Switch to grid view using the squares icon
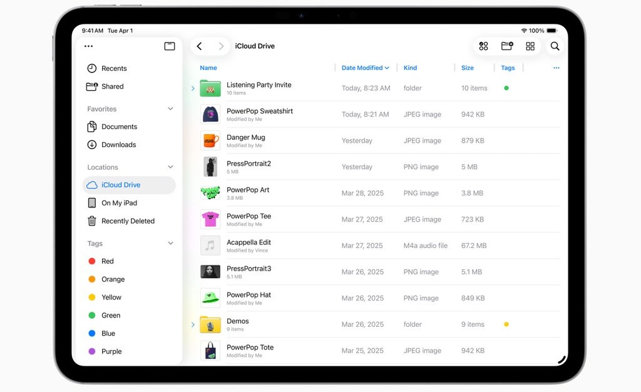The height and width of the screenshot is (392, 641). click(x=530, y=46)
